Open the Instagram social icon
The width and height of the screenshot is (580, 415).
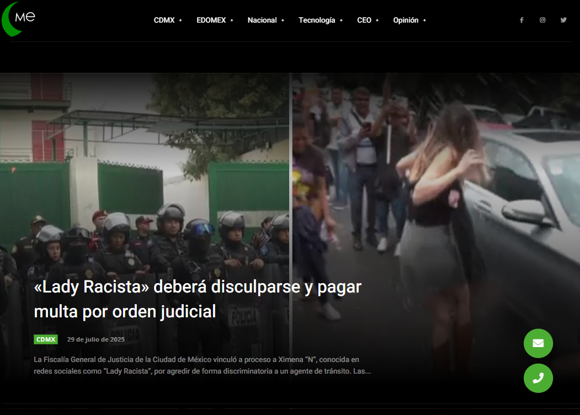(542, 20)
